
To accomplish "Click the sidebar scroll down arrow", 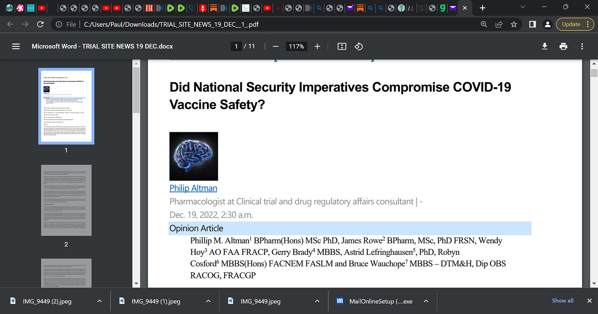I will [x=136, y=284].
